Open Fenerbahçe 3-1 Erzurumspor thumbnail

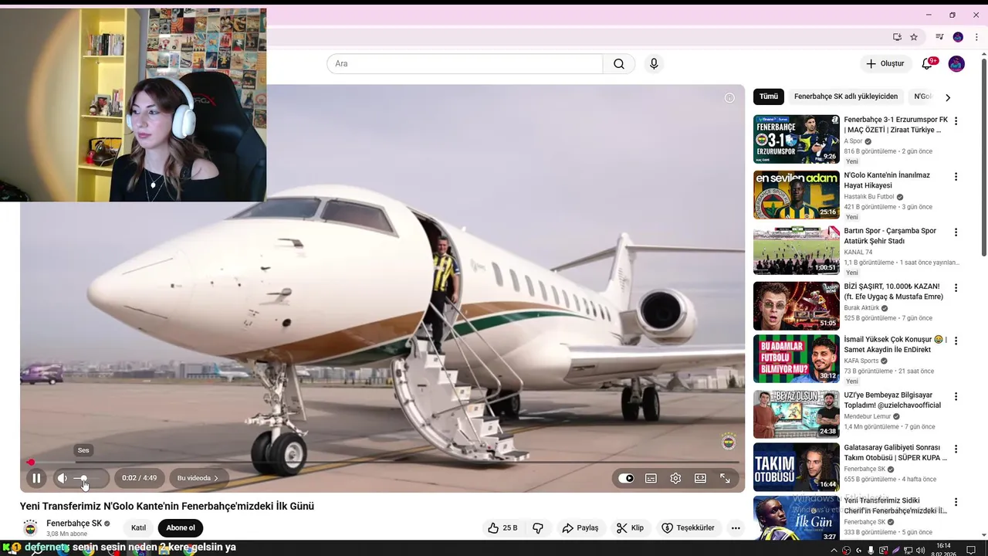pyautogui.click(x=796, y=139)
